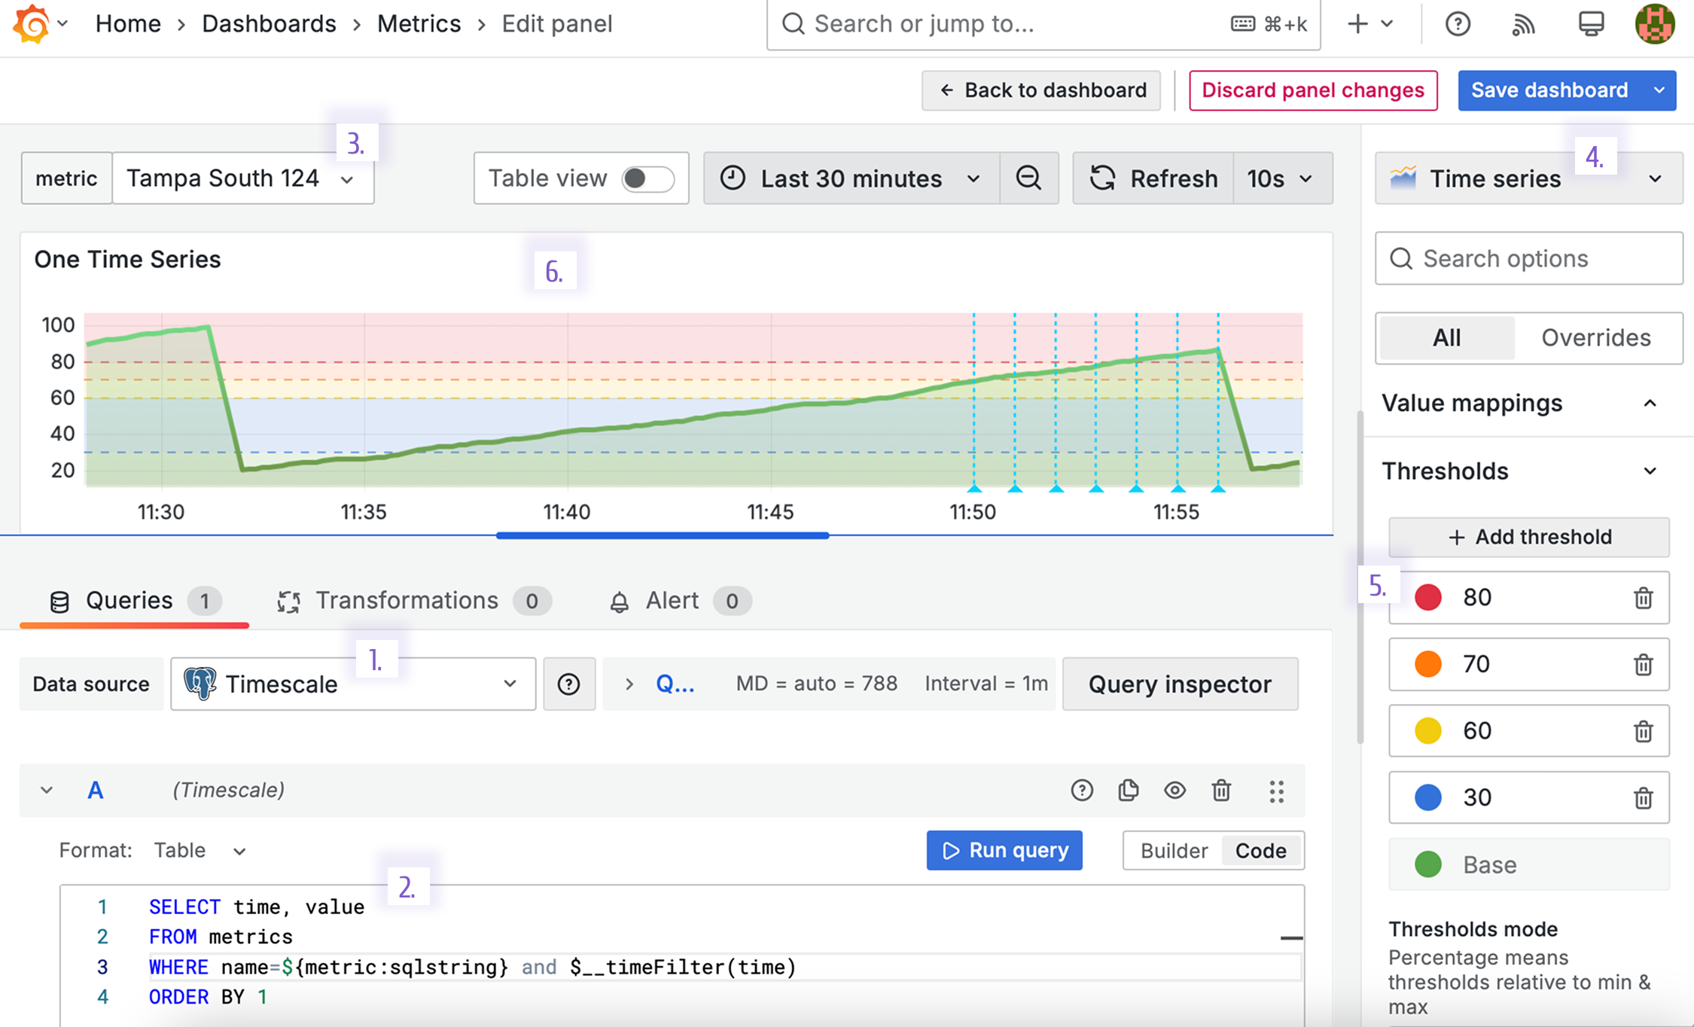Click the Search or jump to field

(1044, 24)
